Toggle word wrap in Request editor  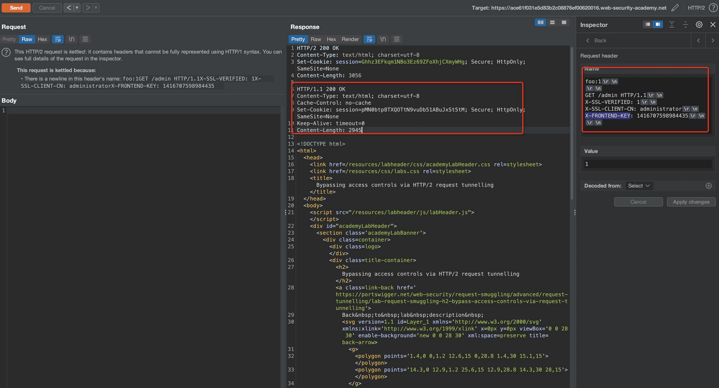coord(58,39)
